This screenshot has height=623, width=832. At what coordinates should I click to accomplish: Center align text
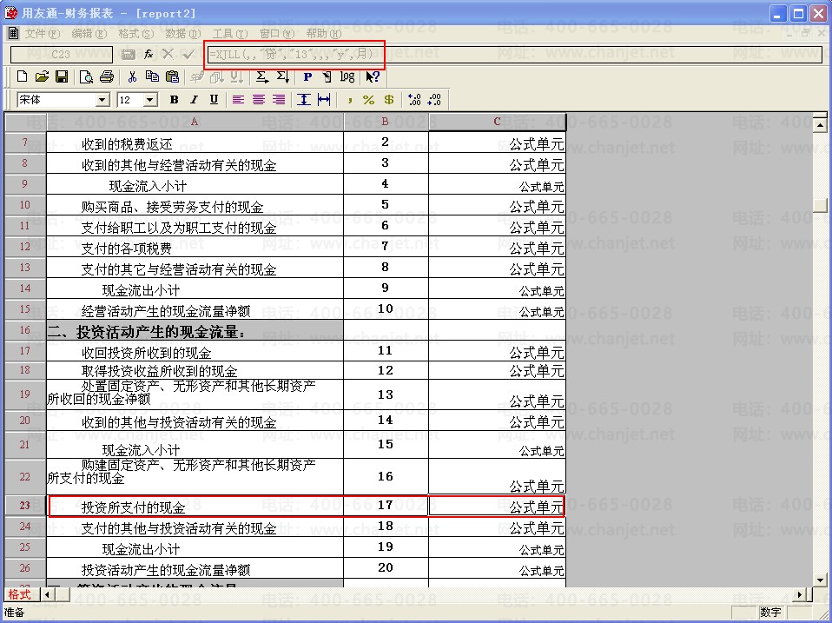[x=259, y=100]
